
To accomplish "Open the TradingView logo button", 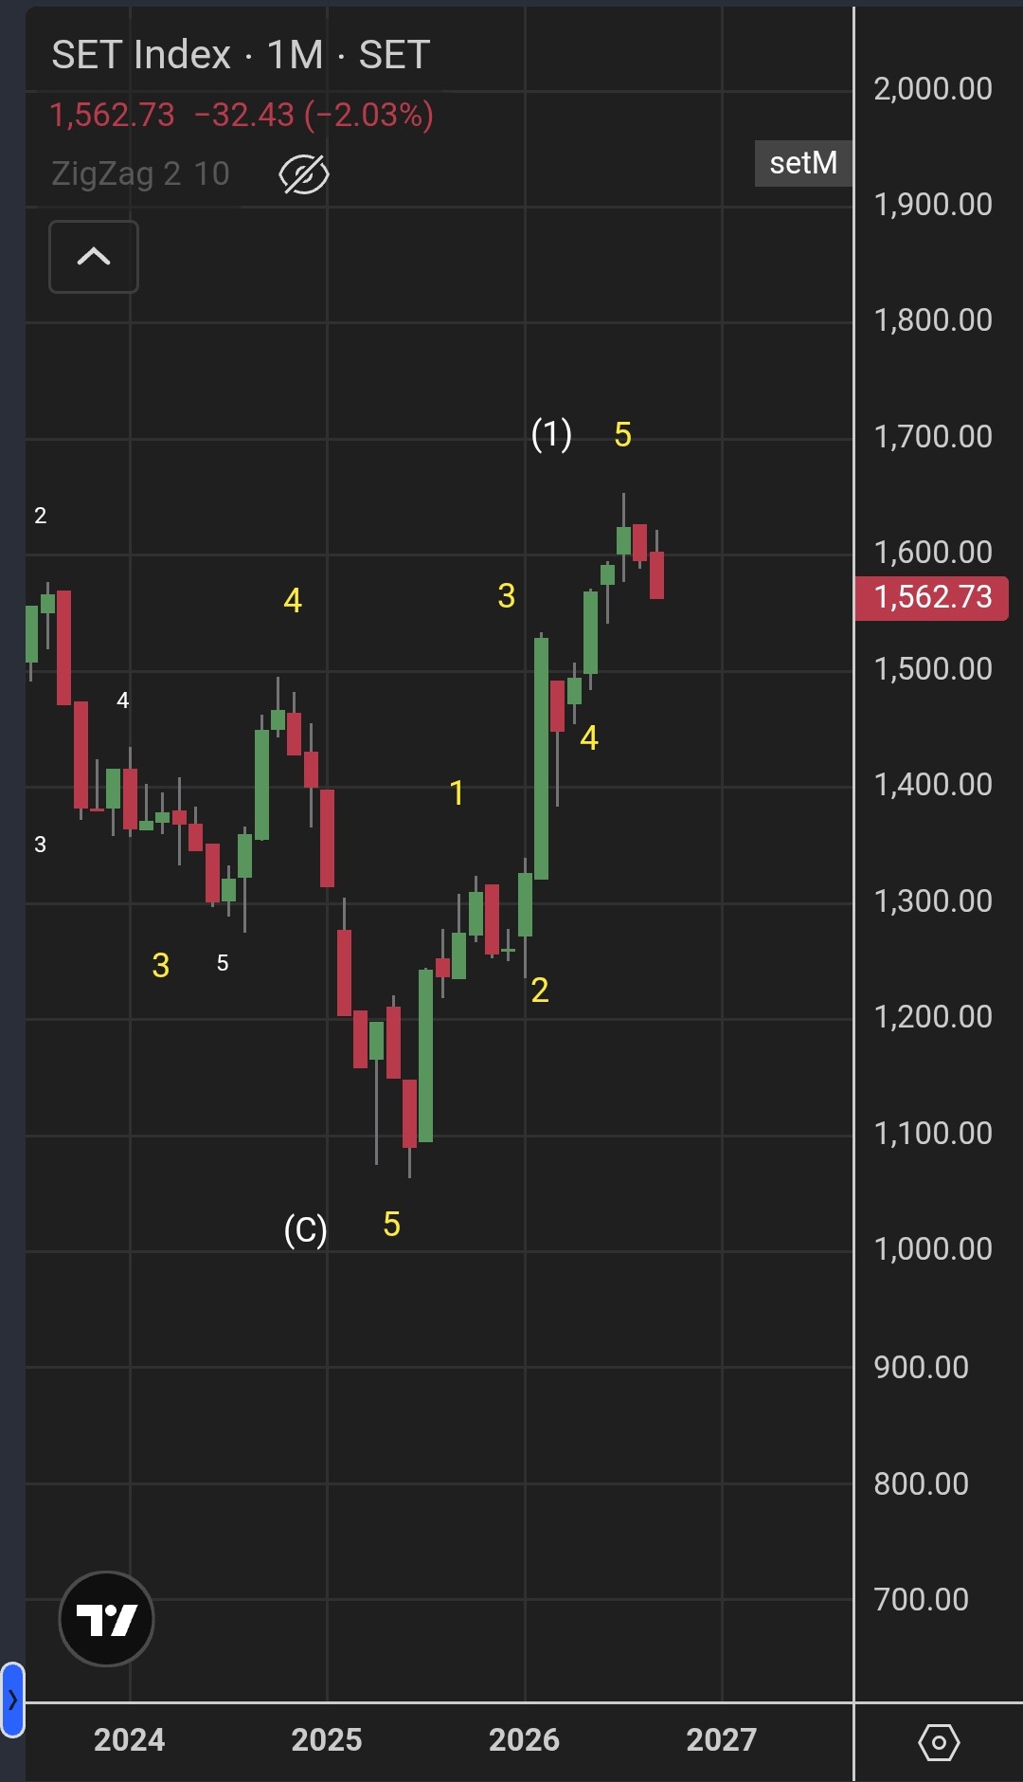I will pyautogui.click(x=106, y=1619).
